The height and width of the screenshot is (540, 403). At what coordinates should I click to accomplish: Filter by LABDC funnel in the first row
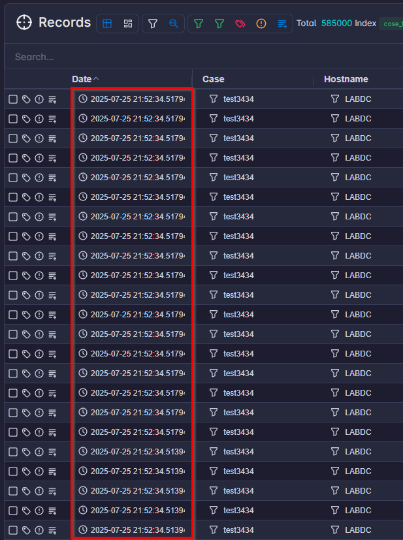tap(335, 99)
